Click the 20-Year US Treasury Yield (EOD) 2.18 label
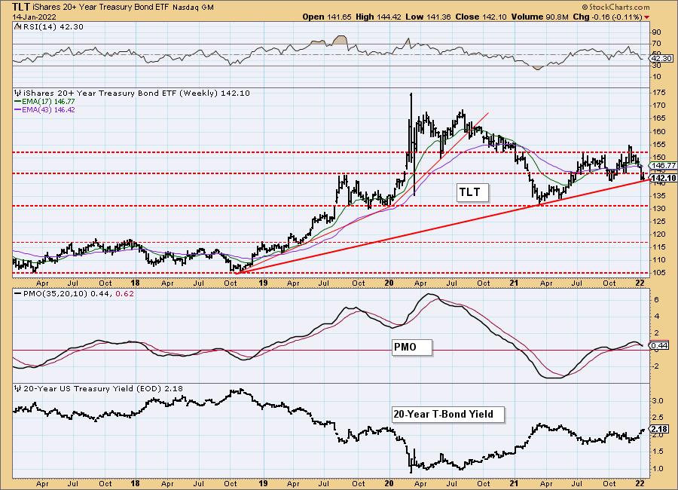 pos(103,389)
